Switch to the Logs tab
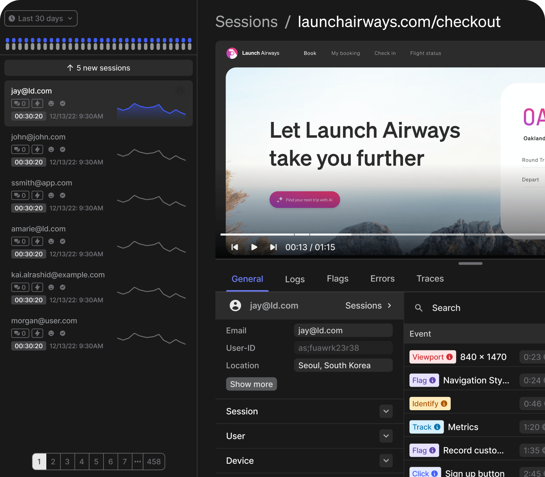The image size is (545, 477). 295,279
